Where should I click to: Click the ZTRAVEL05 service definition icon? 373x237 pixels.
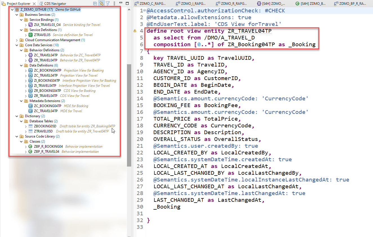click(31, 35)
